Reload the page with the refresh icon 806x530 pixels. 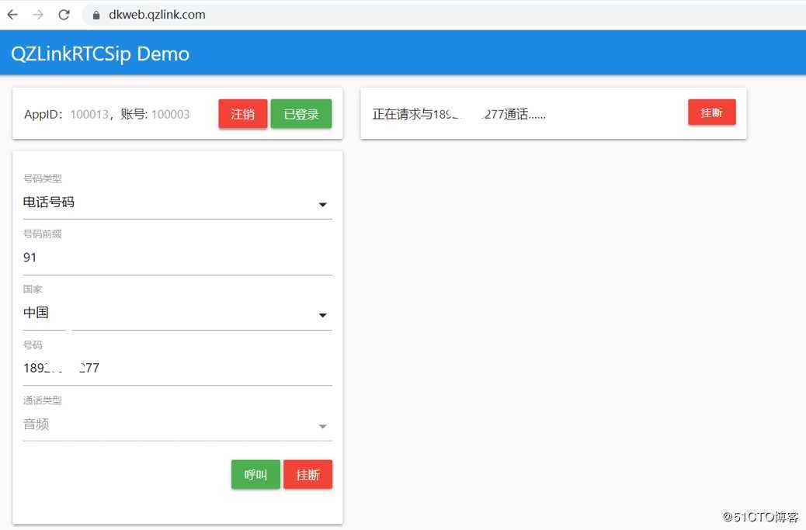64,15
